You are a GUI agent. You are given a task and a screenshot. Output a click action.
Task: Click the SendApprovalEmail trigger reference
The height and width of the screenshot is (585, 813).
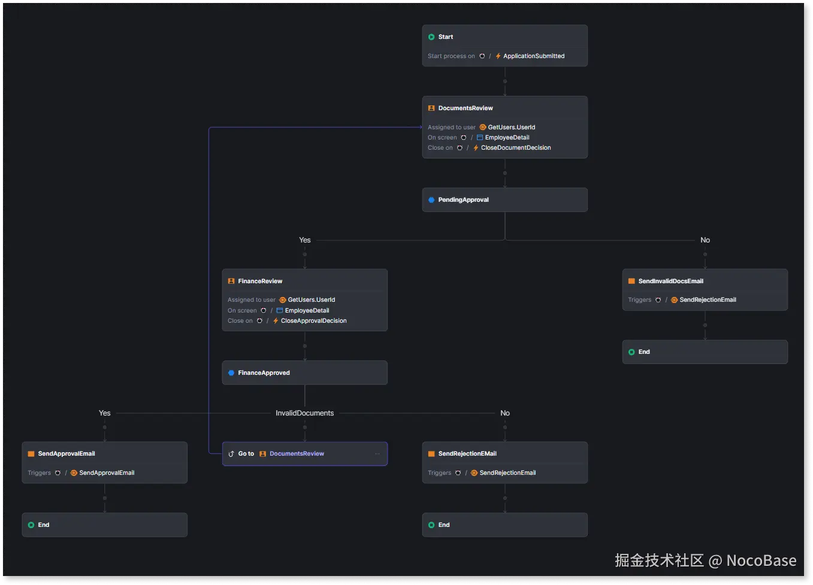pyautogui.click(x=106, y=472)
